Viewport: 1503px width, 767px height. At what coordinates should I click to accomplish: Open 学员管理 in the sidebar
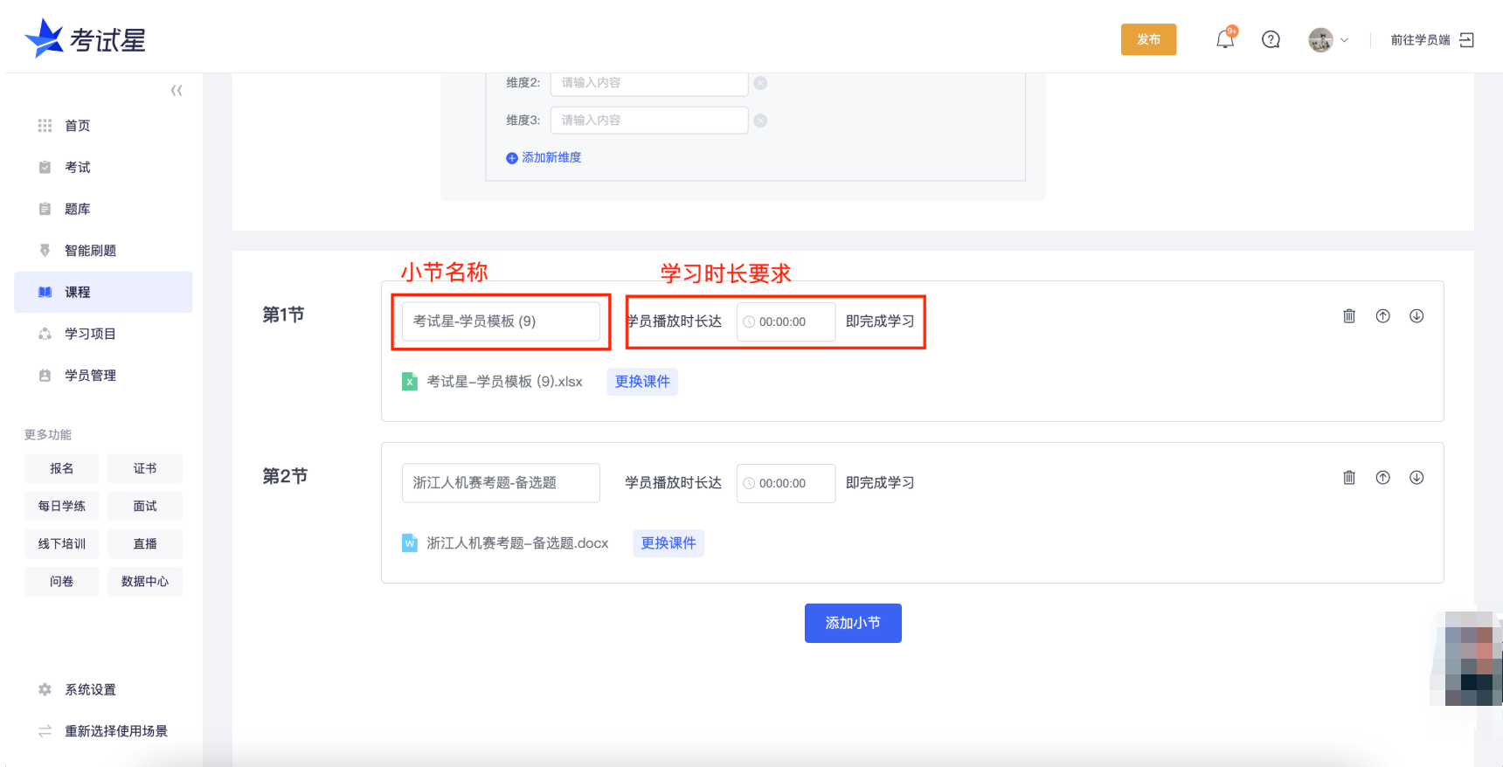tap(90, 376)
